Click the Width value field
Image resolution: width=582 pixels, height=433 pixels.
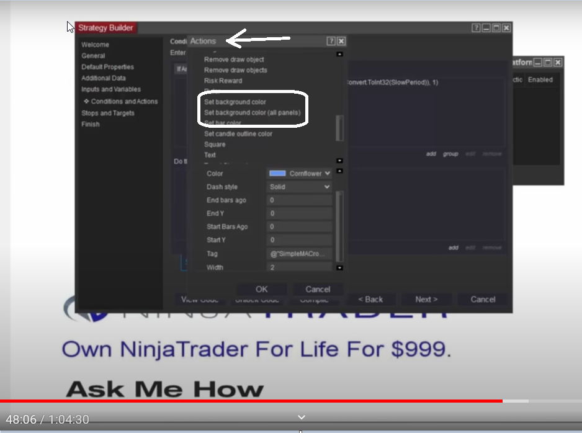coord(299,267)
